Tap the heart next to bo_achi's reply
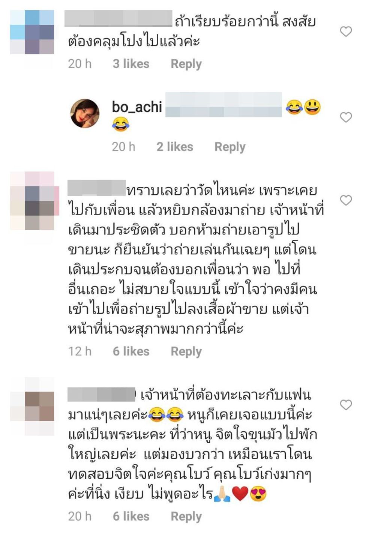 pos(346,117)
